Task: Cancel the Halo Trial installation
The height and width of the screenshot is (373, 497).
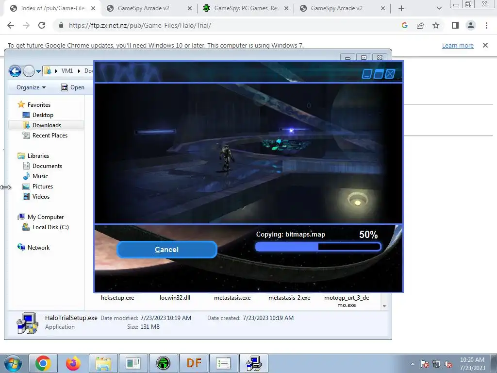Action: pos(167,250)
